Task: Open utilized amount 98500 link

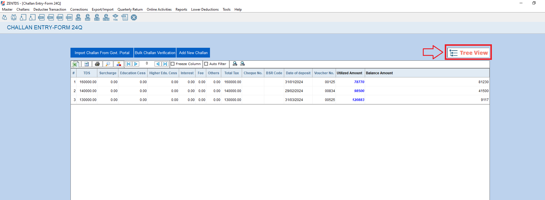Action: click(359, 91)
